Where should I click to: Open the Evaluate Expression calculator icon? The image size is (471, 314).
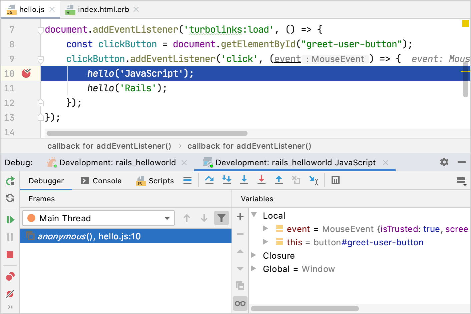click(x=335, y=180)
